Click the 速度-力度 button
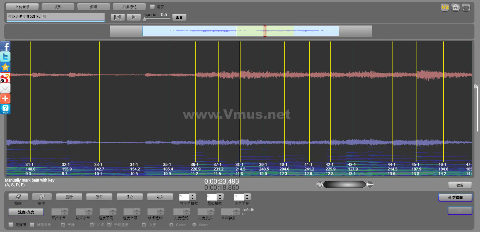This screenshot has width=480, height=232. (x=26, y=212)
